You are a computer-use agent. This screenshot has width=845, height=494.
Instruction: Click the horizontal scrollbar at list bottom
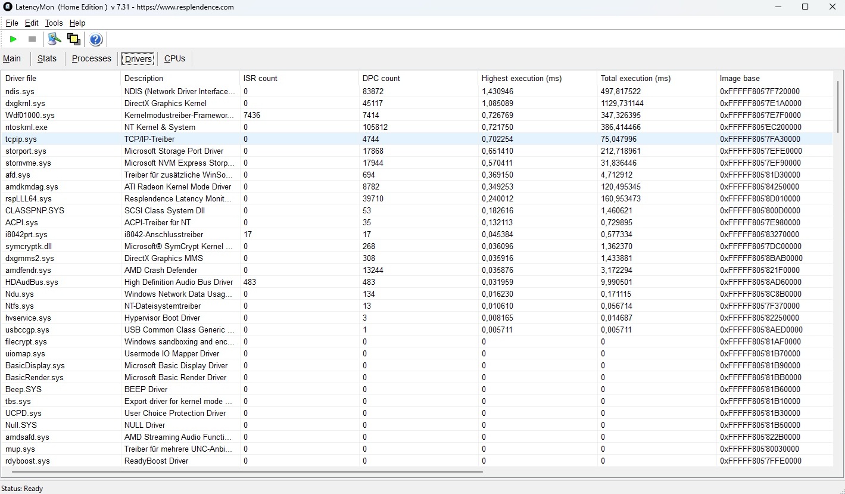click(x=247, y=472)
